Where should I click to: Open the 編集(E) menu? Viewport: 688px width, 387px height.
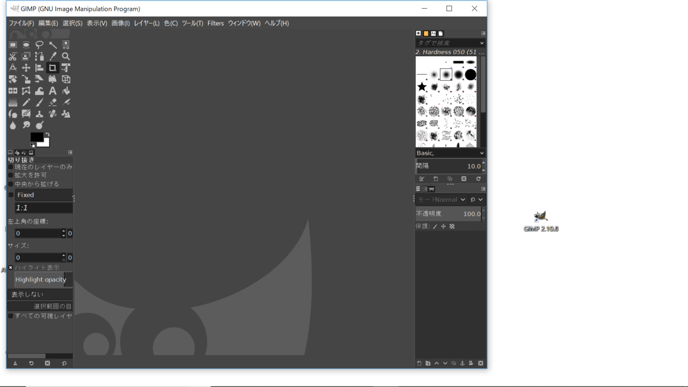[48, 23]
